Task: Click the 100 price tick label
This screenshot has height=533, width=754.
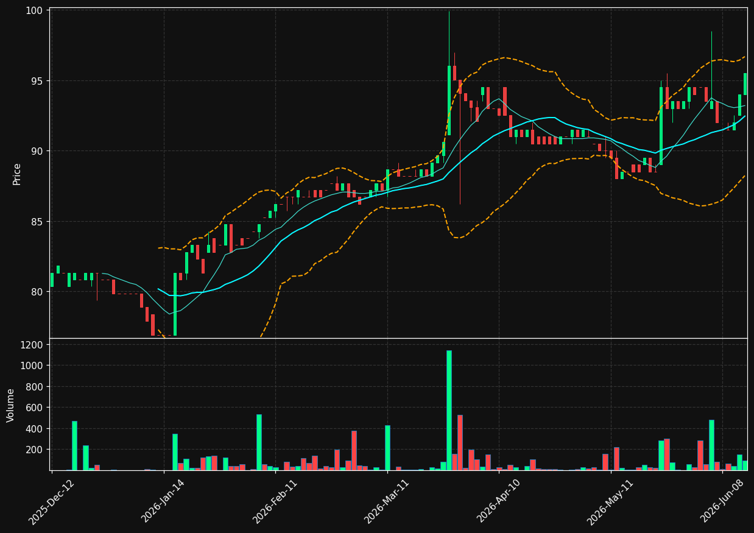Action: click(x=33, y=10)
